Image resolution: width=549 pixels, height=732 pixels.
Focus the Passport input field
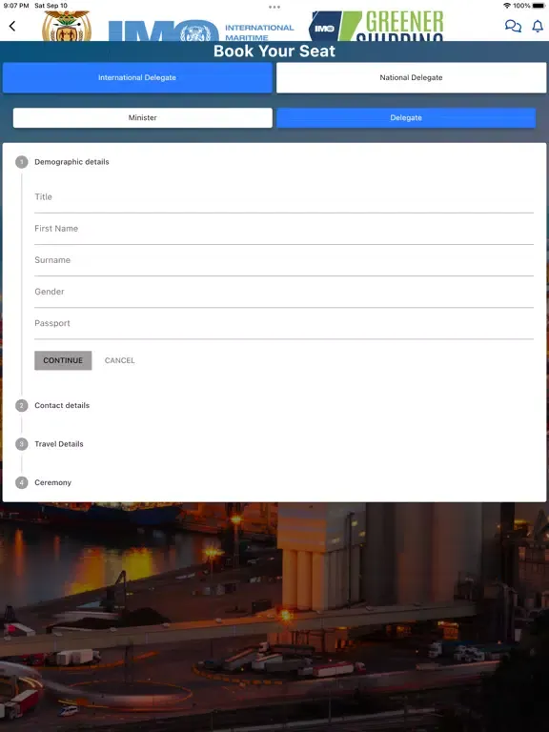click(284, 324)
